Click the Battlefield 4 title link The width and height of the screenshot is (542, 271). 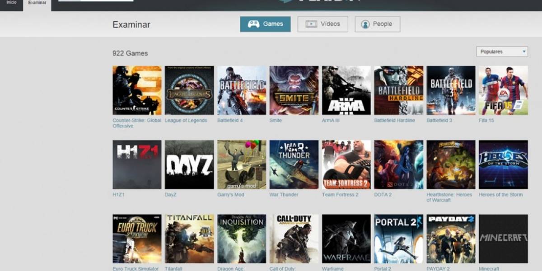pos(230,121)
